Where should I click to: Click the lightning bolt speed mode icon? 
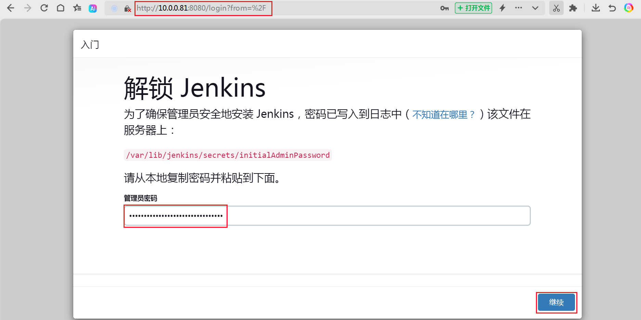[x=502, y=8]
